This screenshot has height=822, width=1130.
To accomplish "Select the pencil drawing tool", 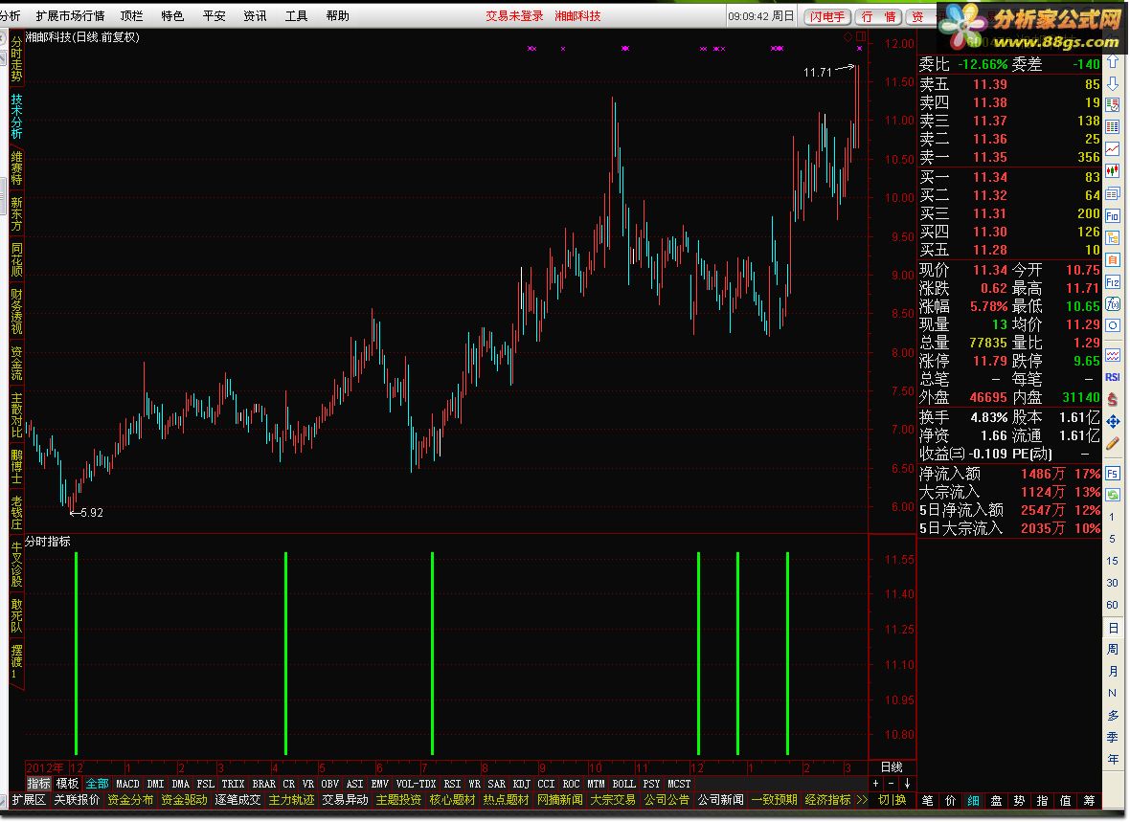I will (x=1113, y=443).
